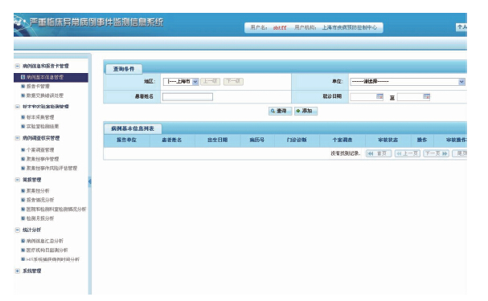Open the 地区 dropdown showing 上海市
The height and width of the screenshot is (301, 488).
[181, 82]
